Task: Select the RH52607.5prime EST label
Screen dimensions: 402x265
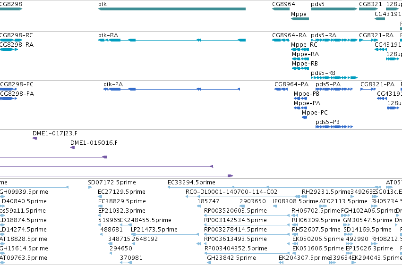Action: pyautogui.click(x=316, y=230)
